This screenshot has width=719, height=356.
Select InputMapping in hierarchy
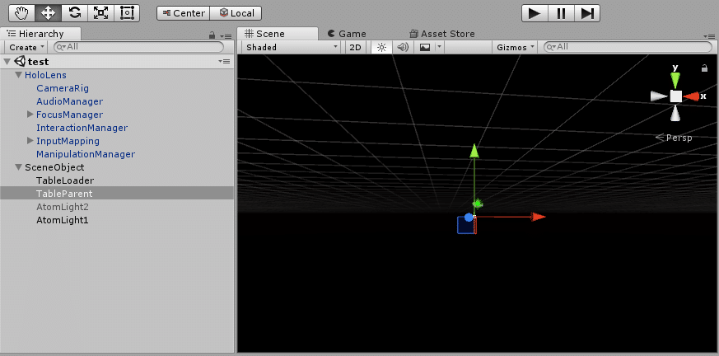click(68, 141)
